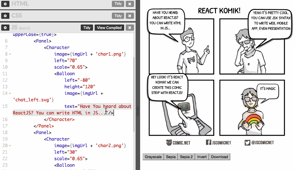The width and height of the screenshot is (295, 170).
Task: Click the JS (Babel) panel title
Action: pyautogui.click(x=21, y=27)
